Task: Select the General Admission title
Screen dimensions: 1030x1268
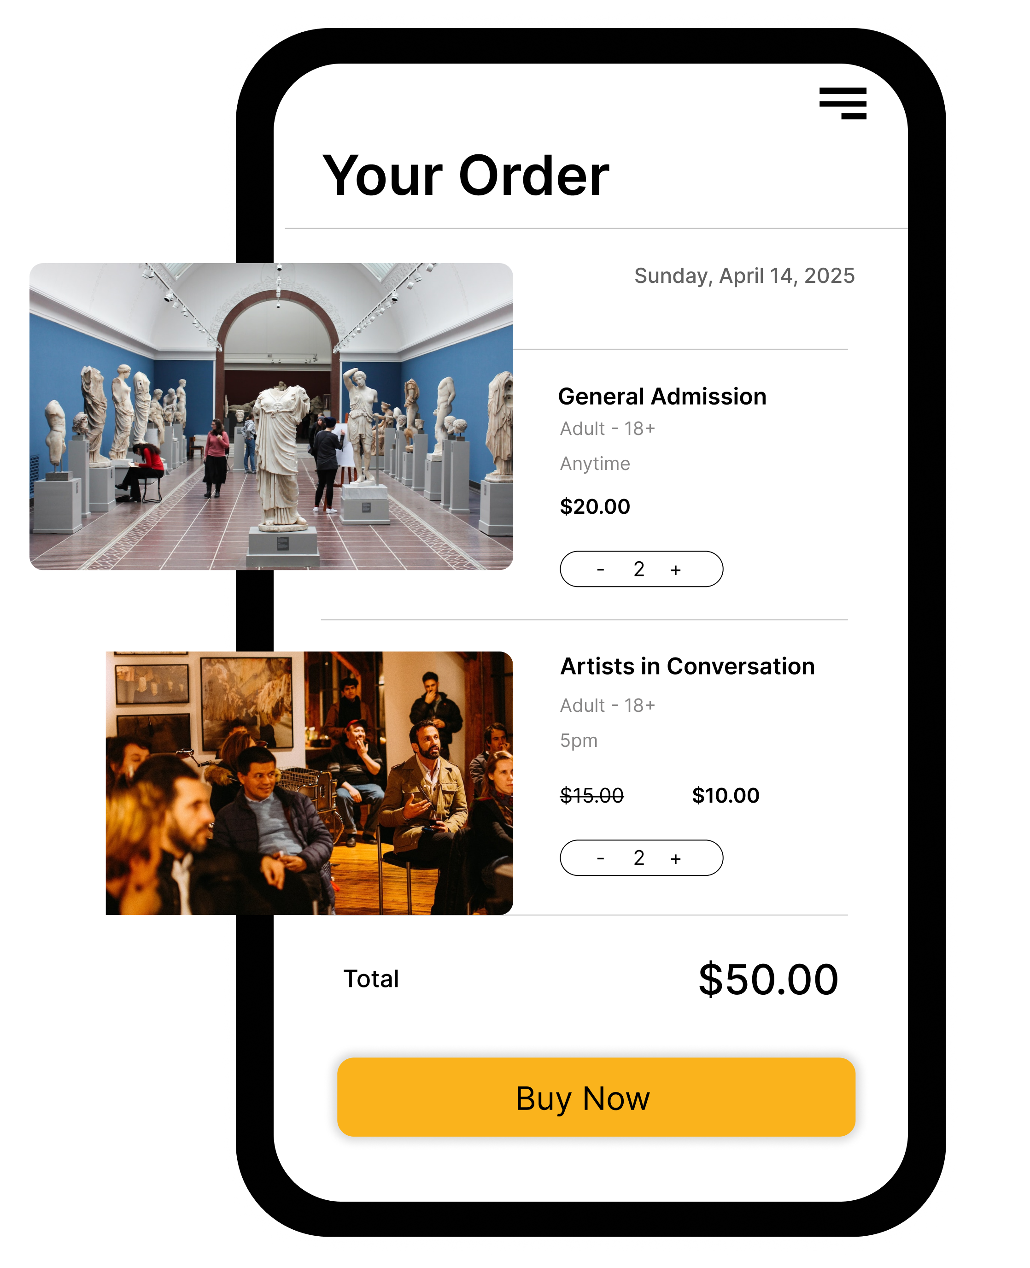Action: click(x=662, y=396)
